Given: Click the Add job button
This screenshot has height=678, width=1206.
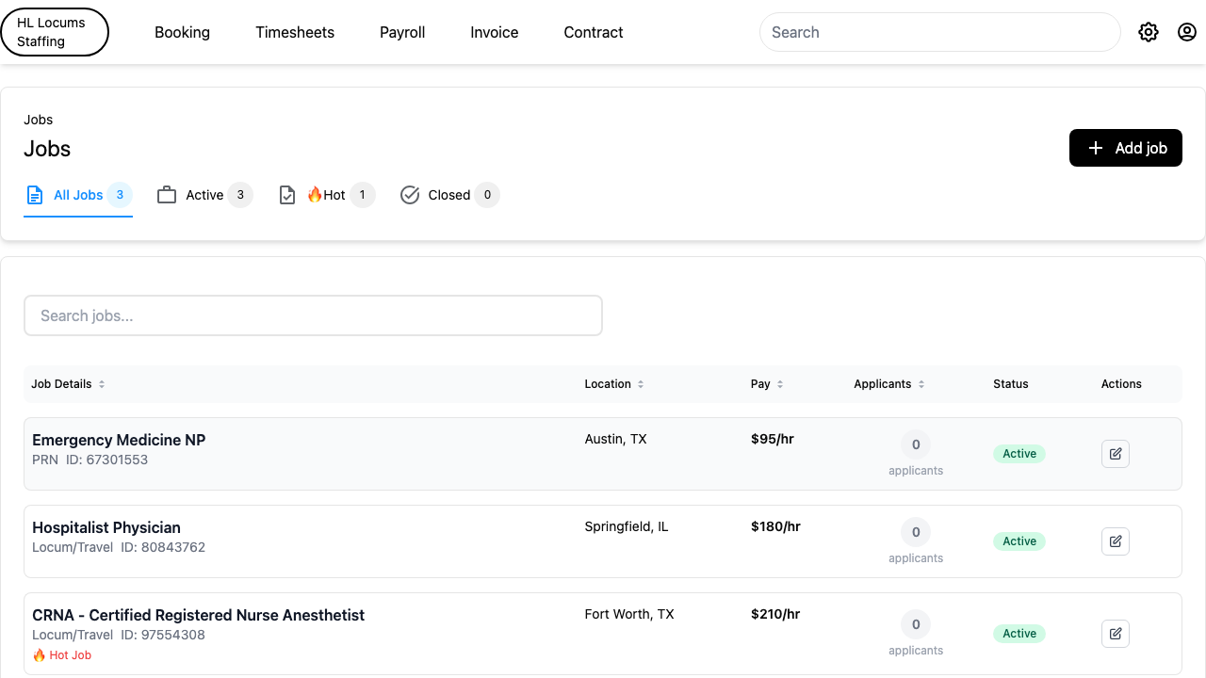Looking at the screenshot, I should click(x=1126, y=148).
